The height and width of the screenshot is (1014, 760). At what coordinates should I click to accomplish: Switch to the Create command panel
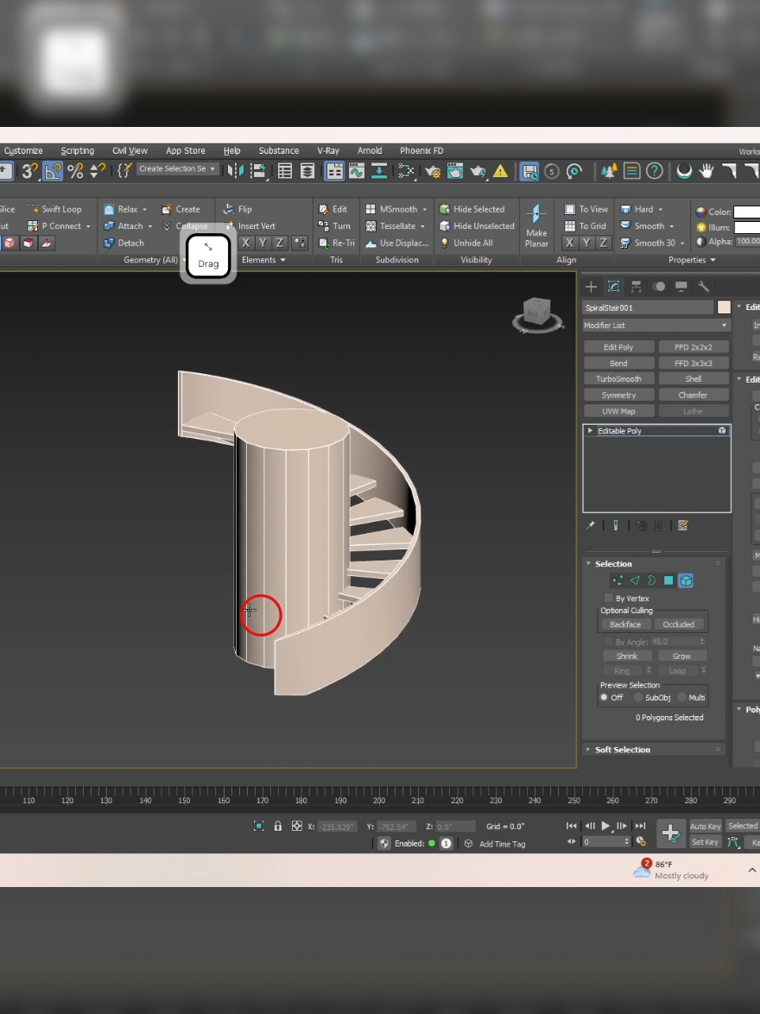(x=592, y=286)
